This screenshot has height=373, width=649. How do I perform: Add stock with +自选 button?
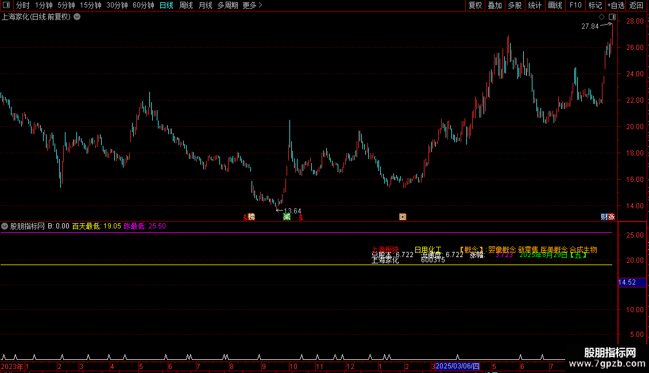click(x=616, y=5)
